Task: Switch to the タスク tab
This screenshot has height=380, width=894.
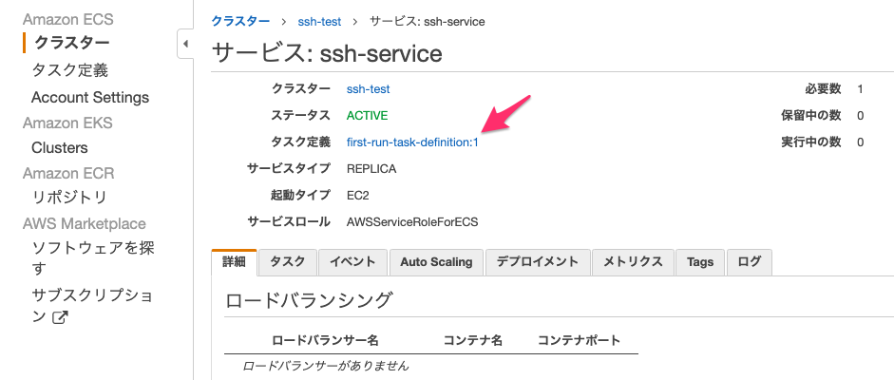Action: [x=287, y=262]
